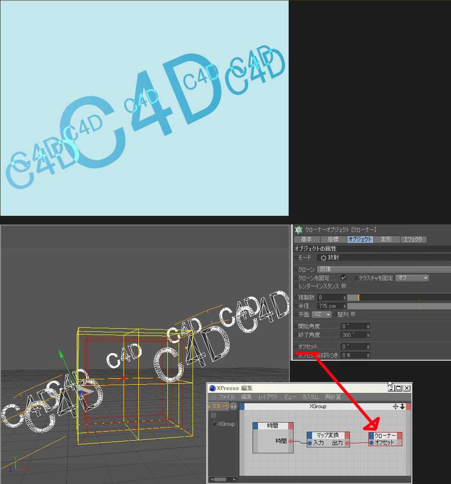Click the オフセット port on クローナー node
This screenshot has height=484, width=451.
pos(372,442)
